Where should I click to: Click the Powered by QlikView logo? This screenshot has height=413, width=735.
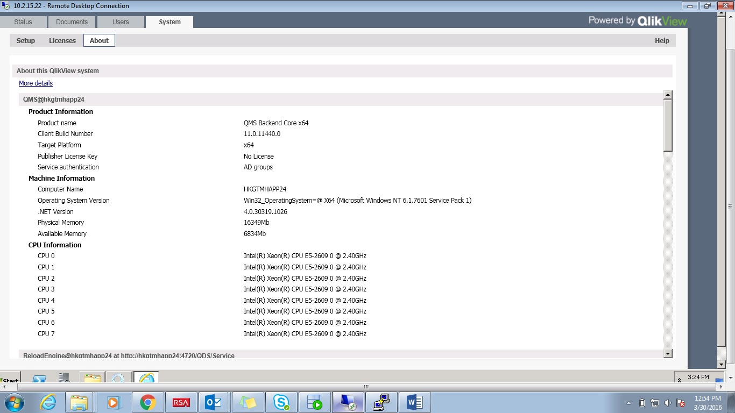click(x=638, y=21)
